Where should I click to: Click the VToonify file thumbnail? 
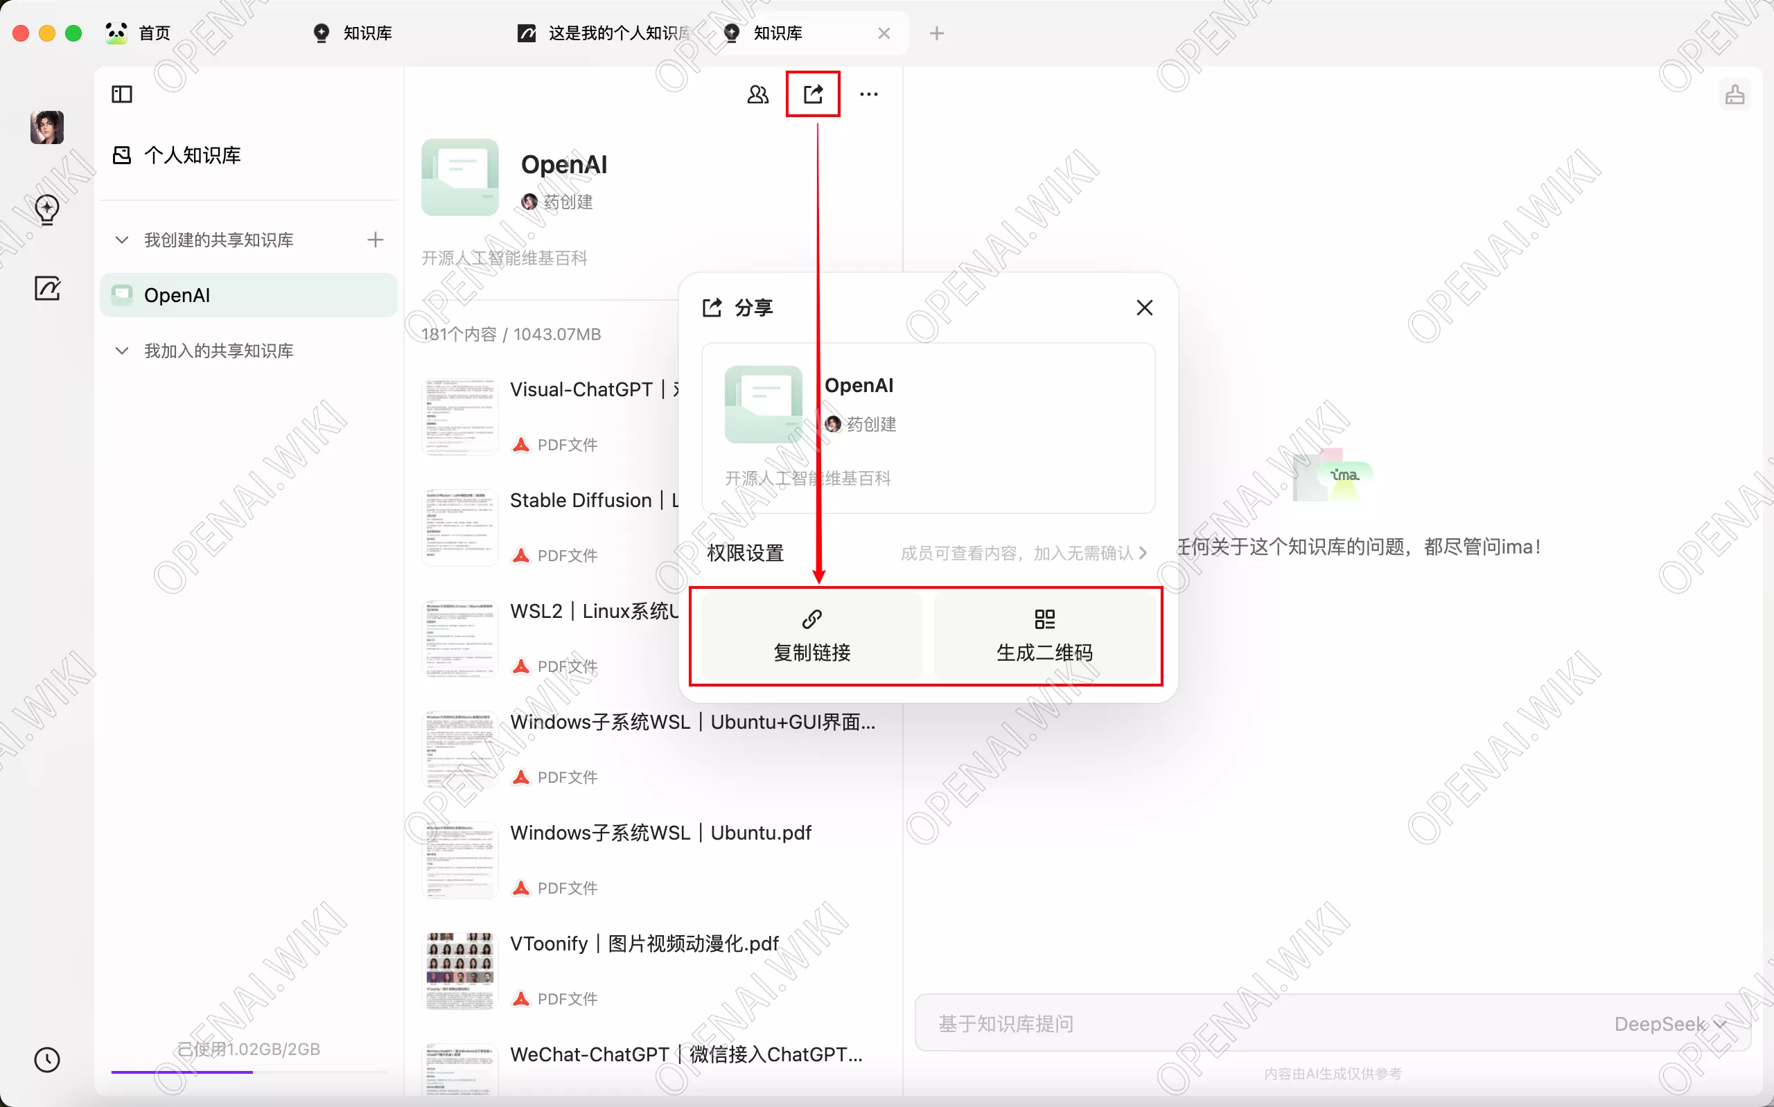tap(460, 970)
